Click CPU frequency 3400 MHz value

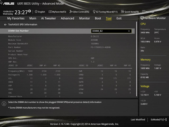[145, 33]
